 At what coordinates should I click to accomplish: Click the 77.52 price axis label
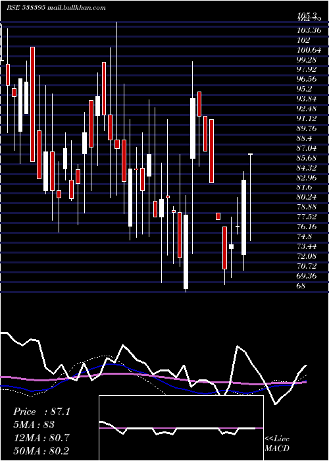click(x=307, y=217)
